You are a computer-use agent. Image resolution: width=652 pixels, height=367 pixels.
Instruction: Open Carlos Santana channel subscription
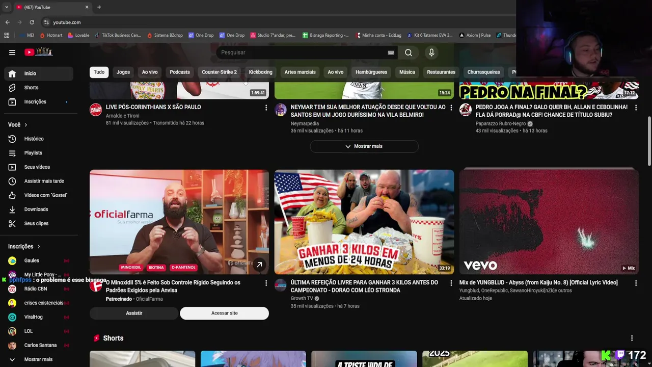(39, 346)
